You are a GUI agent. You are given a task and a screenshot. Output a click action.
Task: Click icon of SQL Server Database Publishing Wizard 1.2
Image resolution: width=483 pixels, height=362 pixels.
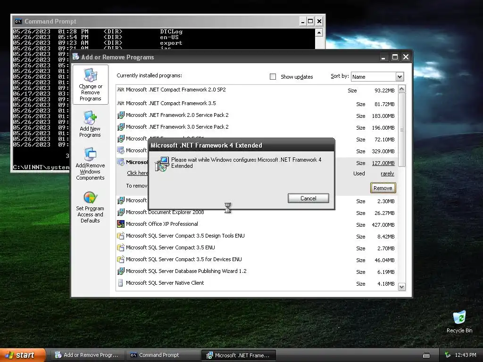120,271
